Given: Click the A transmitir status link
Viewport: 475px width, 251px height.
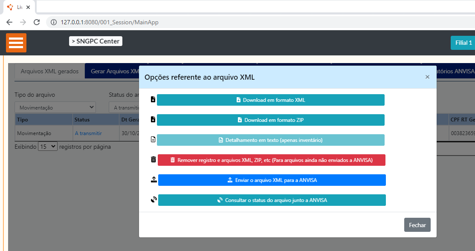Looking at the screenshot, I should (88, 133).
